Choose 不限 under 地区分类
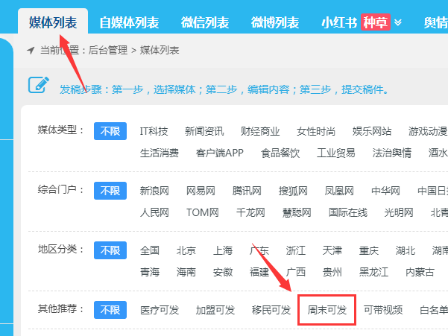Screen dimensions: 448x336 [110, 250]
